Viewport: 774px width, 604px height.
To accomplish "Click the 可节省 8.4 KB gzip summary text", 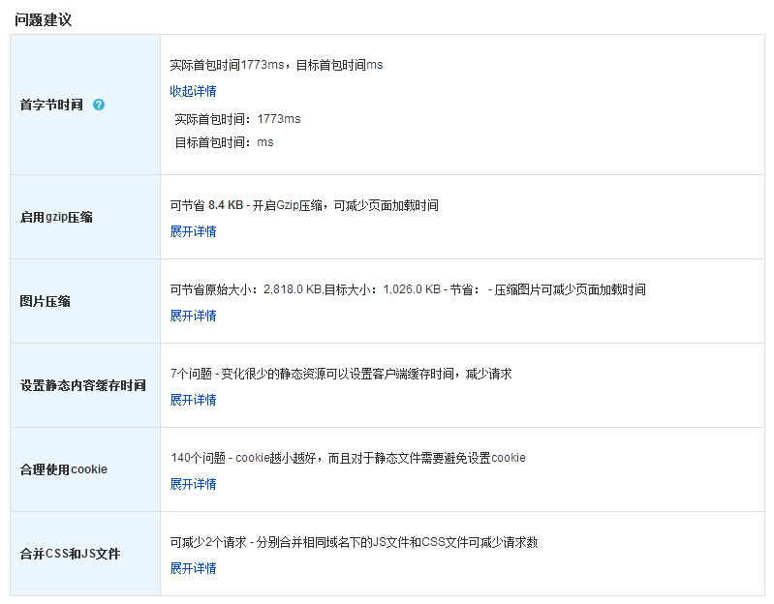I will (303, 205).
